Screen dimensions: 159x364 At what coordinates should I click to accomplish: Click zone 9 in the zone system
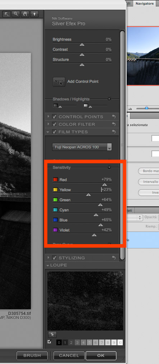point(114,343)
